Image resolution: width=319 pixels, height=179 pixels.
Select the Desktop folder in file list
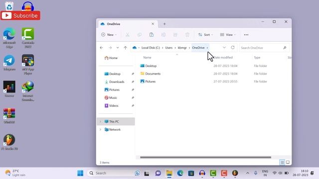point(149,66)
